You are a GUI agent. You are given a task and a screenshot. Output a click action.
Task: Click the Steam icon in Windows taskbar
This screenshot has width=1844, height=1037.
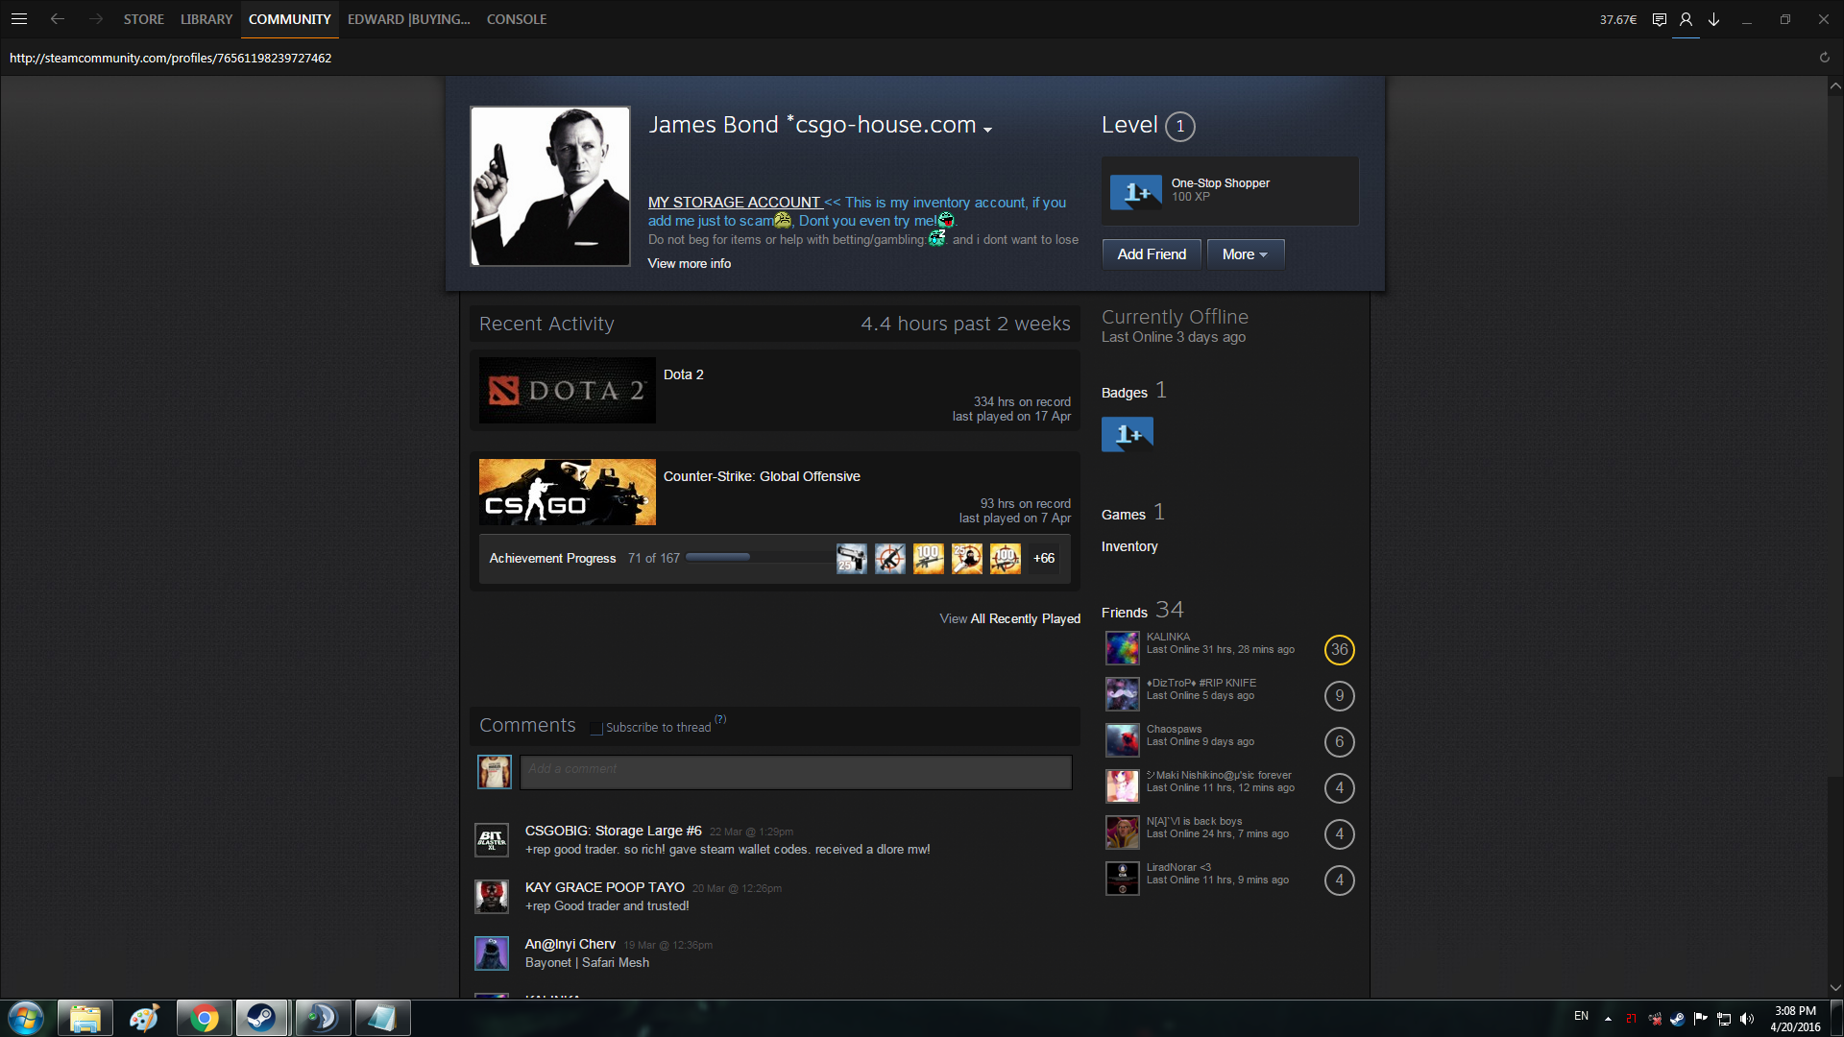261,1018
